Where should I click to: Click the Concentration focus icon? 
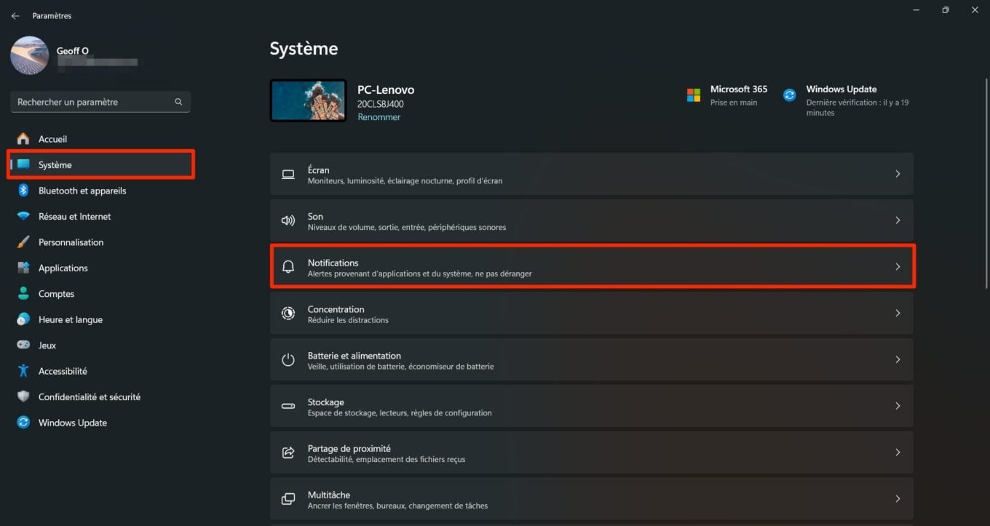click(288, 314)
